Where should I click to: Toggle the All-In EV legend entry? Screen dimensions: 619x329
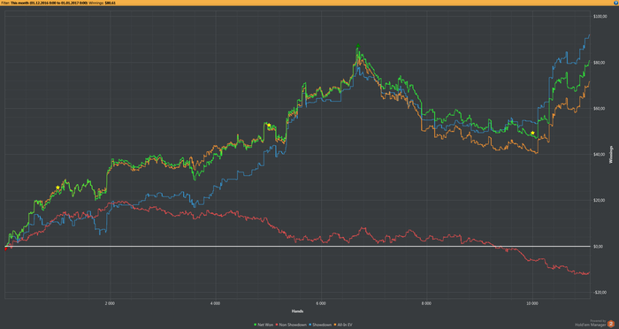pyautogui.click(x=343, y=325)
